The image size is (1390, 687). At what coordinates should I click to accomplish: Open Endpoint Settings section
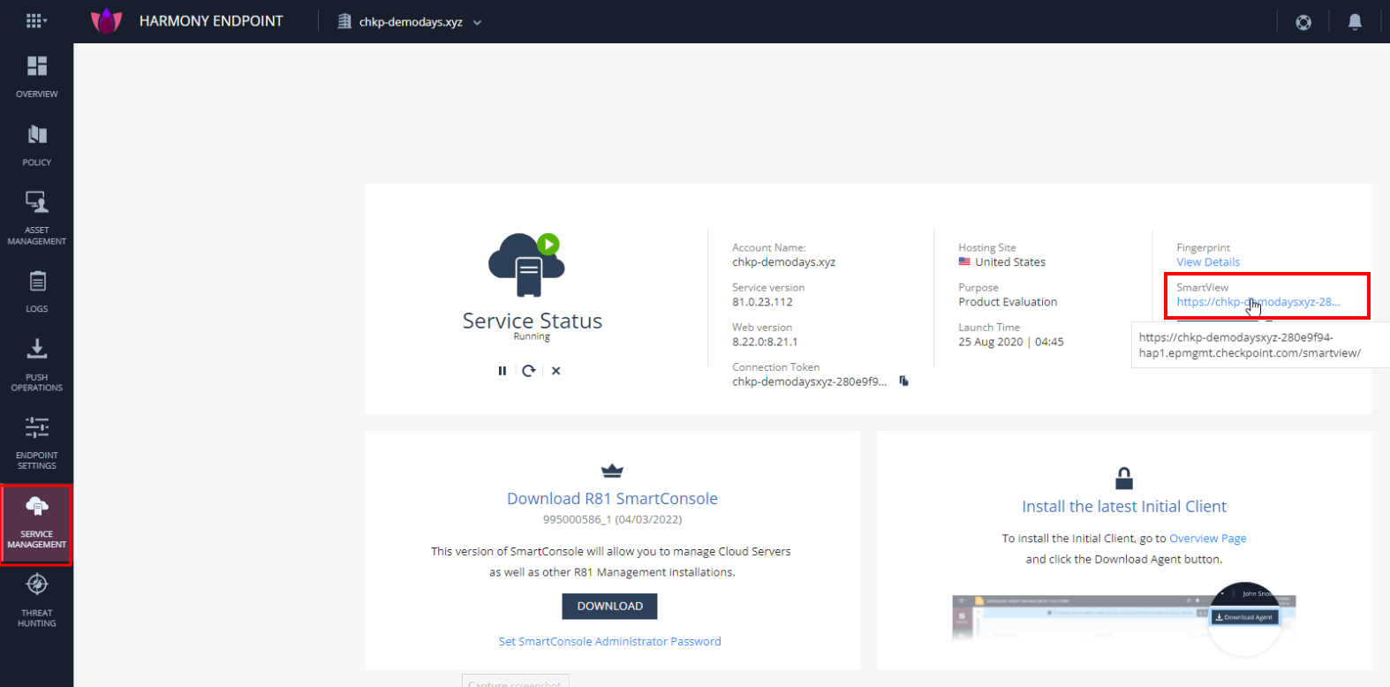pos(37,442)
